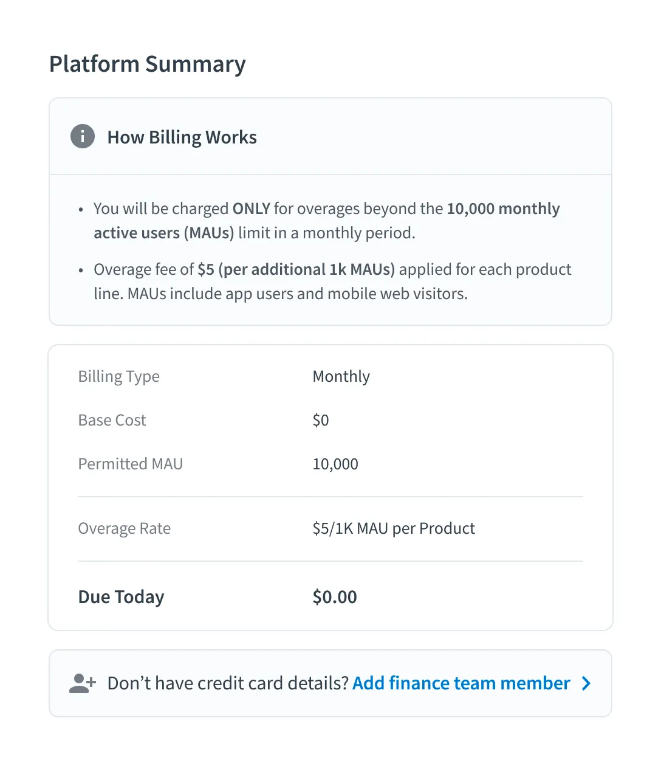
Task: Open the Add finance team member link
Action: 461,683
